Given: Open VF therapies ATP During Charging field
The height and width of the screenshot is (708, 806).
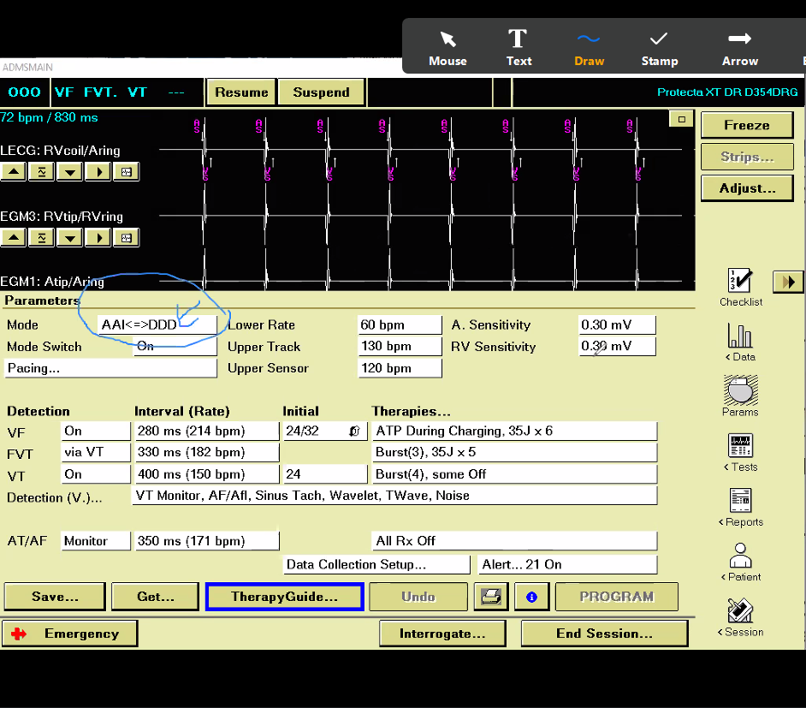Looking at the screenshot, I should pos(514,431).
